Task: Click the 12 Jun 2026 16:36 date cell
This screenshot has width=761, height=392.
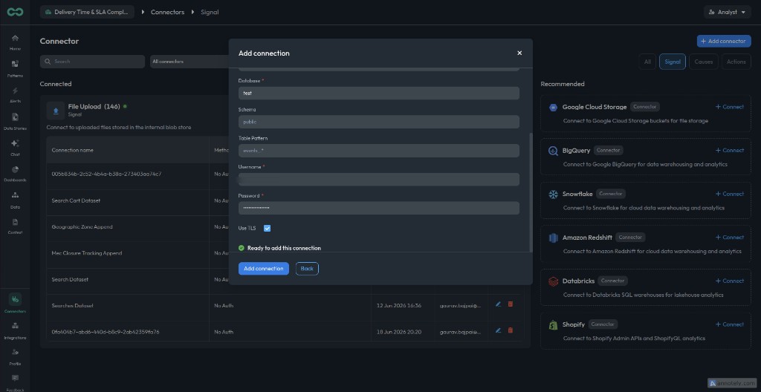Action: click(x=399, y=306)
